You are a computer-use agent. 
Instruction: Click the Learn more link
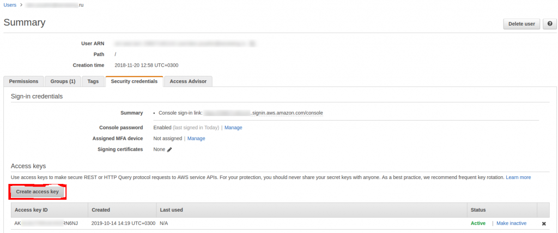tap(518, 177)
